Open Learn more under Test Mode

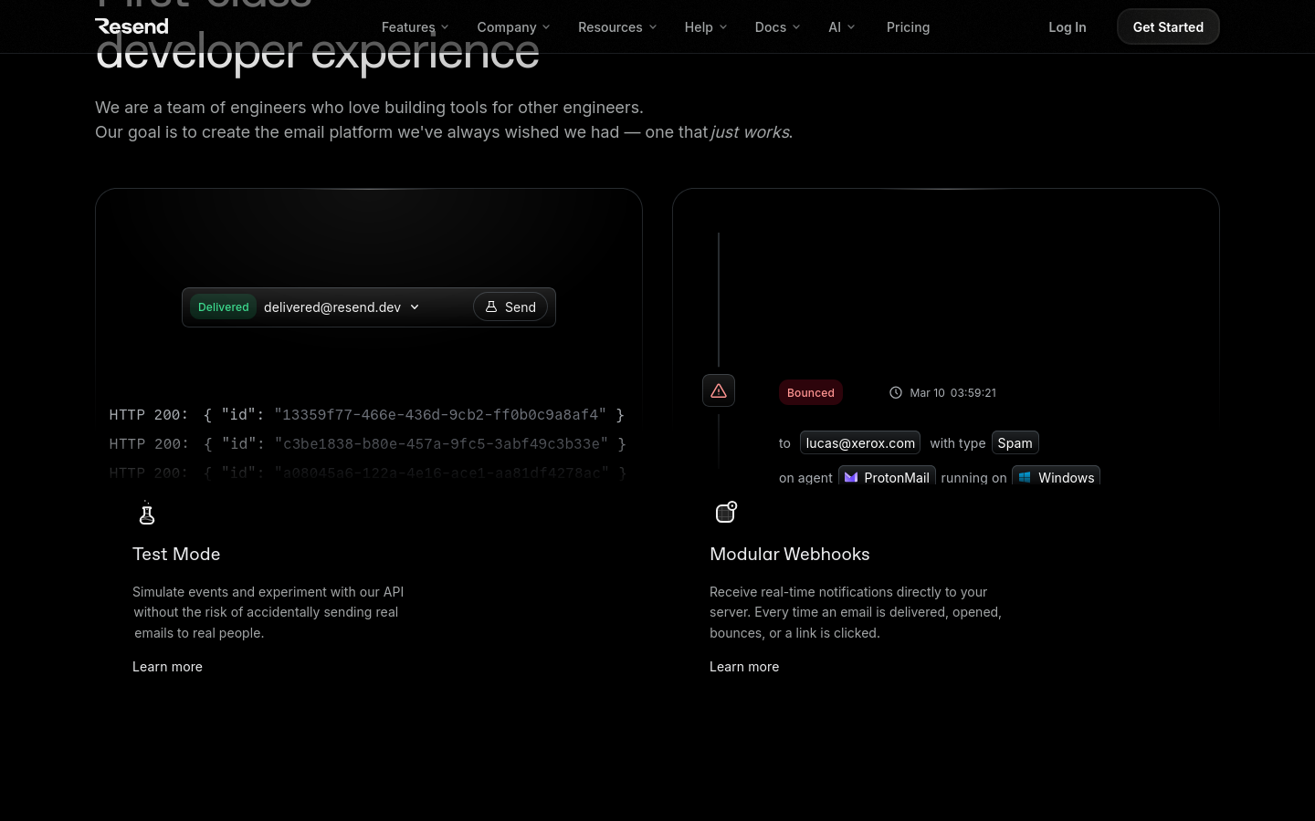click(167, 667)
